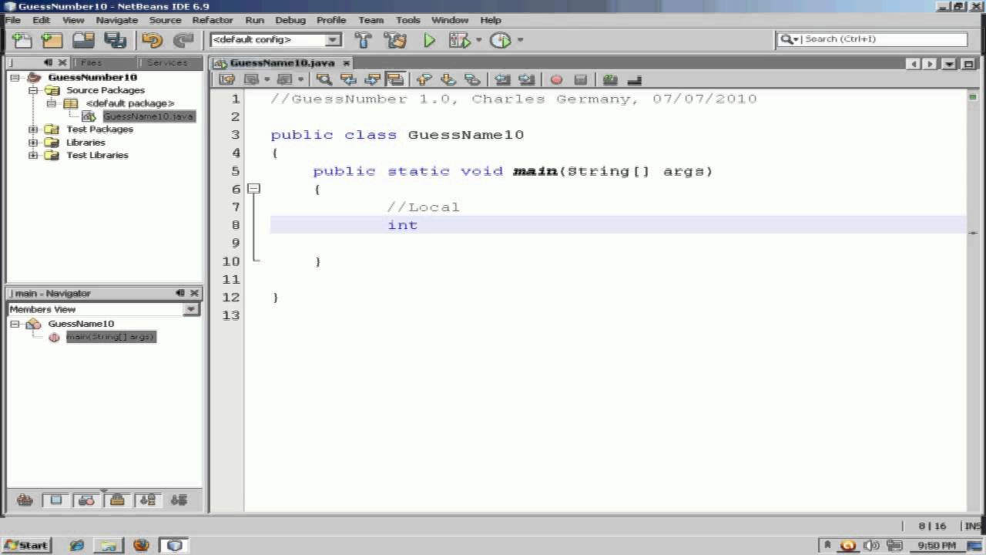Viewport: 986px width, 555px height.
Task: Click the editor Last Edit icon
Action: coord(226,79)
